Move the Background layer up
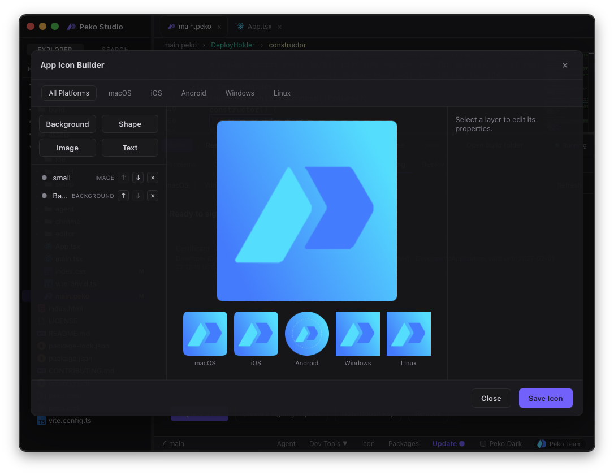Screen dimensions: 614x475 pos(123,196)
